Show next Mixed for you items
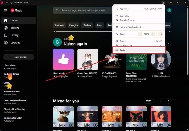Screen dimensions: 189x131 coord(168,101)
